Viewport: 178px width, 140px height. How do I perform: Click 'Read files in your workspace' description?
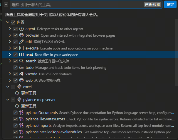point(56,55)
